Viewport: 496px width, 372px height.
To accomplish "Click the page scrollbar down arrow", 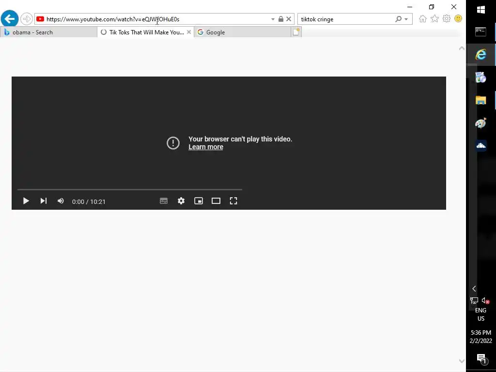I will (x=462, y=361).
